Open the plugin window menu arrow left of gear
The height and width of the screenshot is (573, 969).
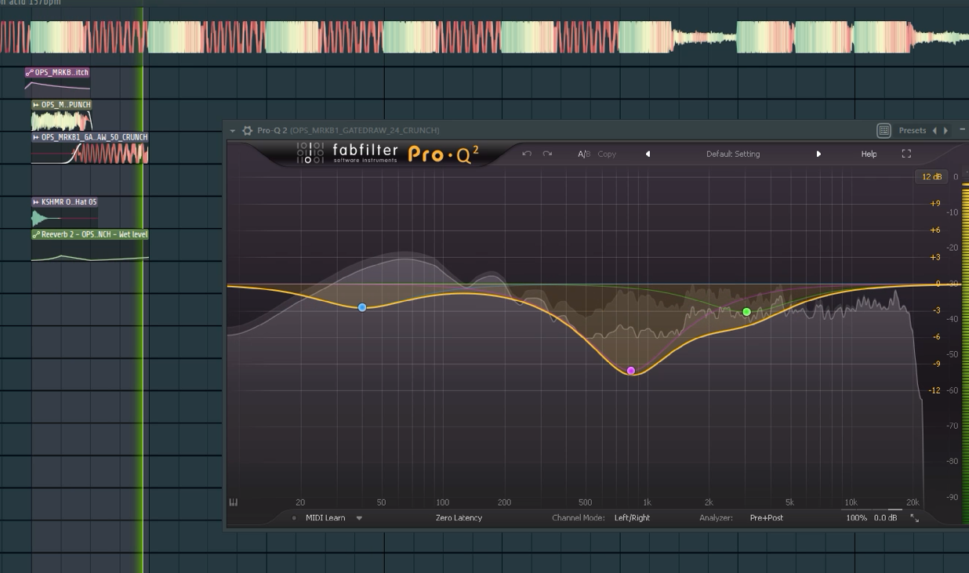tap(233, 130)
